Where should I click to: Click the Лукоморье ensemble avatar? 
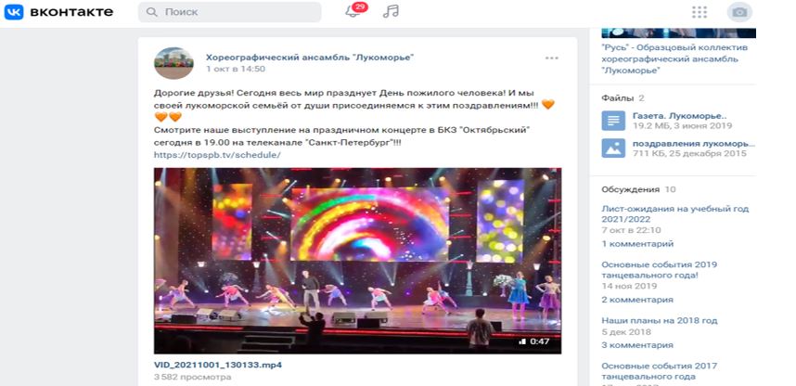click(173, 63)
